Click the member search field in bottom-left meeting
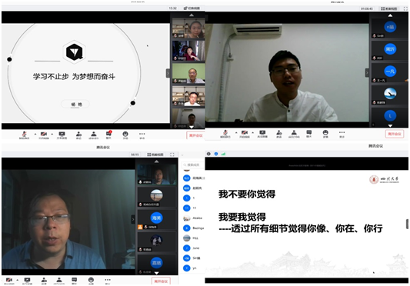This screenshot has width=410, height=286. (193, 165)
